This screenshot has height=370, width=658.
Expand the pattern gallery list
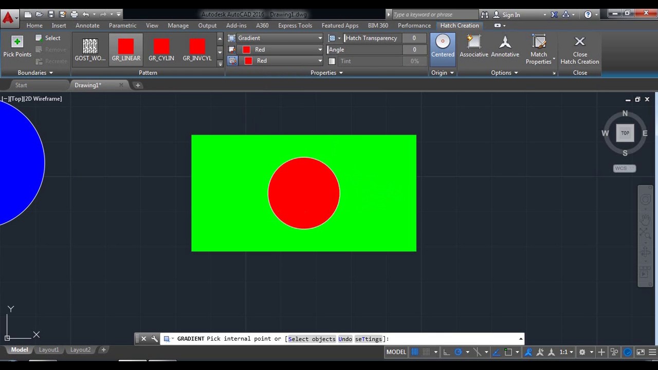point(220,63)
